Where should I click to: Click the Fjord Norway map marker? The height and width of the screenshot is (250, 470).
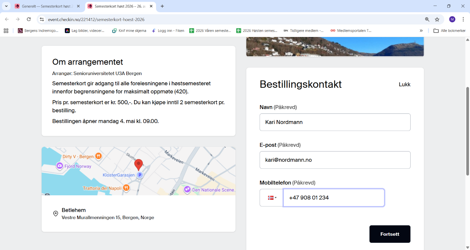pos(60,166)
